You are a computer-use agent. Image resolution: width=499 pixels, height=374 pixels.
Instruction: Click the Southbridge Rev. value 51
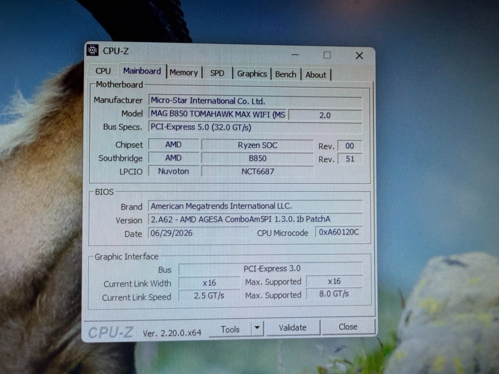(x=350, y=159)
